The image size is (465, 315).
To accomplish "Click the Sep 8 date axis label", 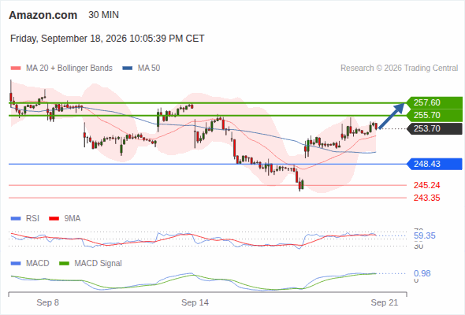I will coord(48,302).
